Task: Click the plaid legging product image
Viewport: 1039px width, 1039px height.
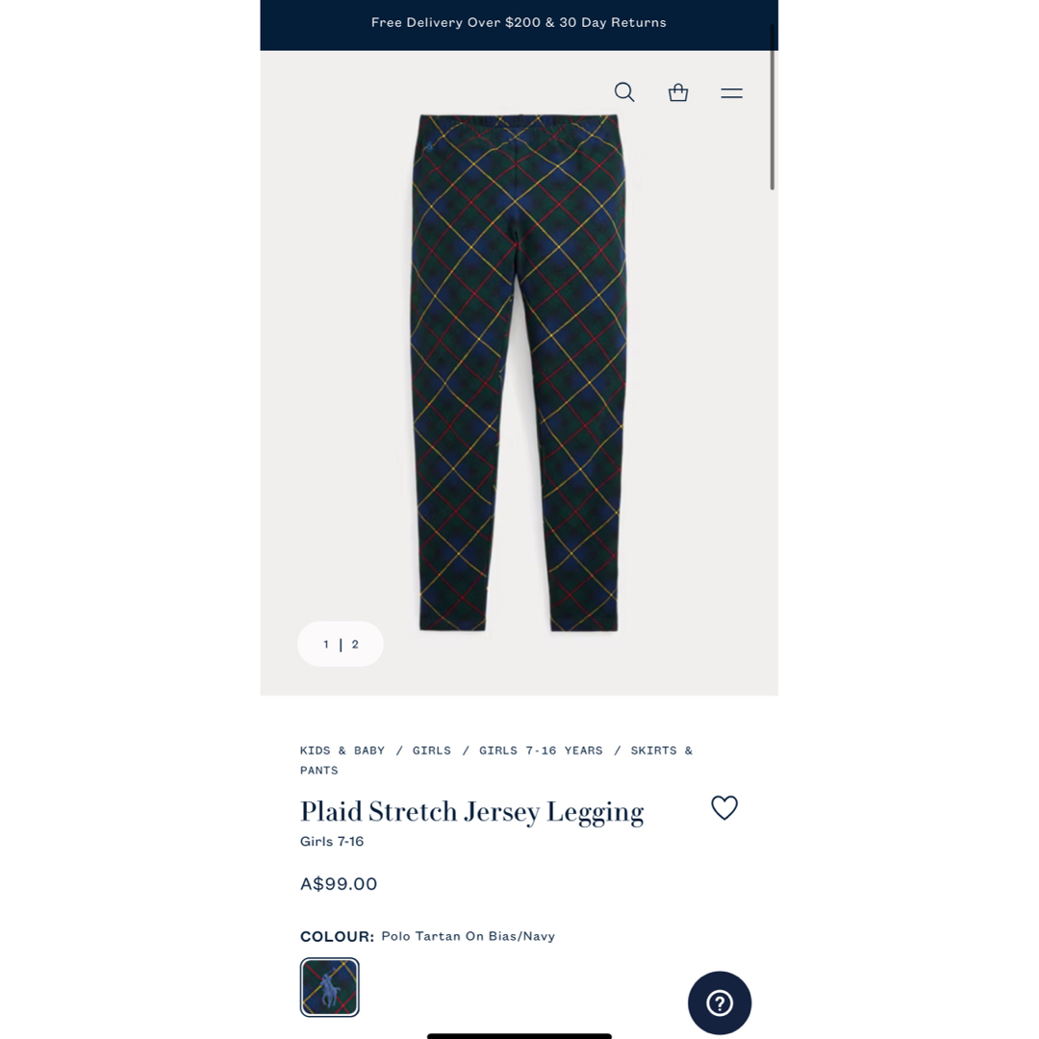Action: pos(519,372)
